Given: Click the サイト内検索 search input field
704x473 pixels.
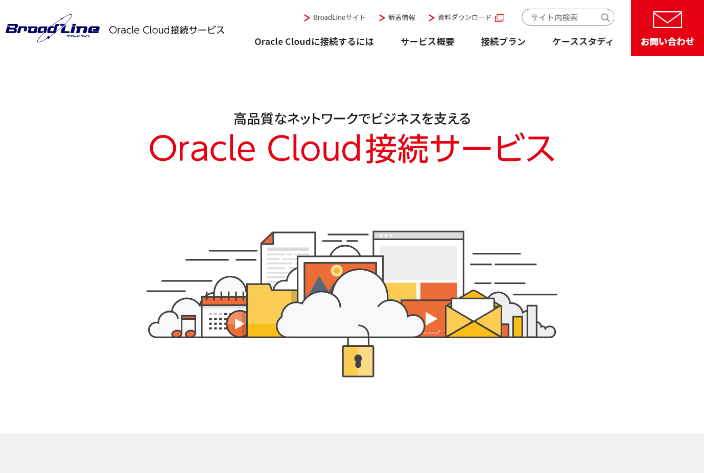Looking at the screenshot, I should pos(557,17).
